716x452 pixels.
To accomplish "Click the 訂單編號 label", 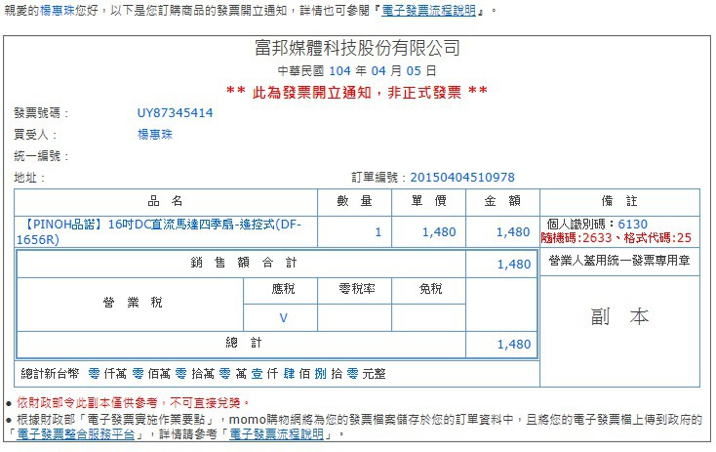I will [x=378, y=178].
